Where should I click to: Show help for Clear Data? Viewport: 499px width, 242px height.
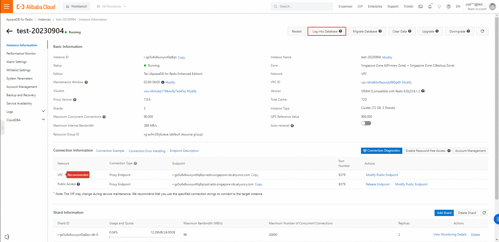tap(410, 31)
